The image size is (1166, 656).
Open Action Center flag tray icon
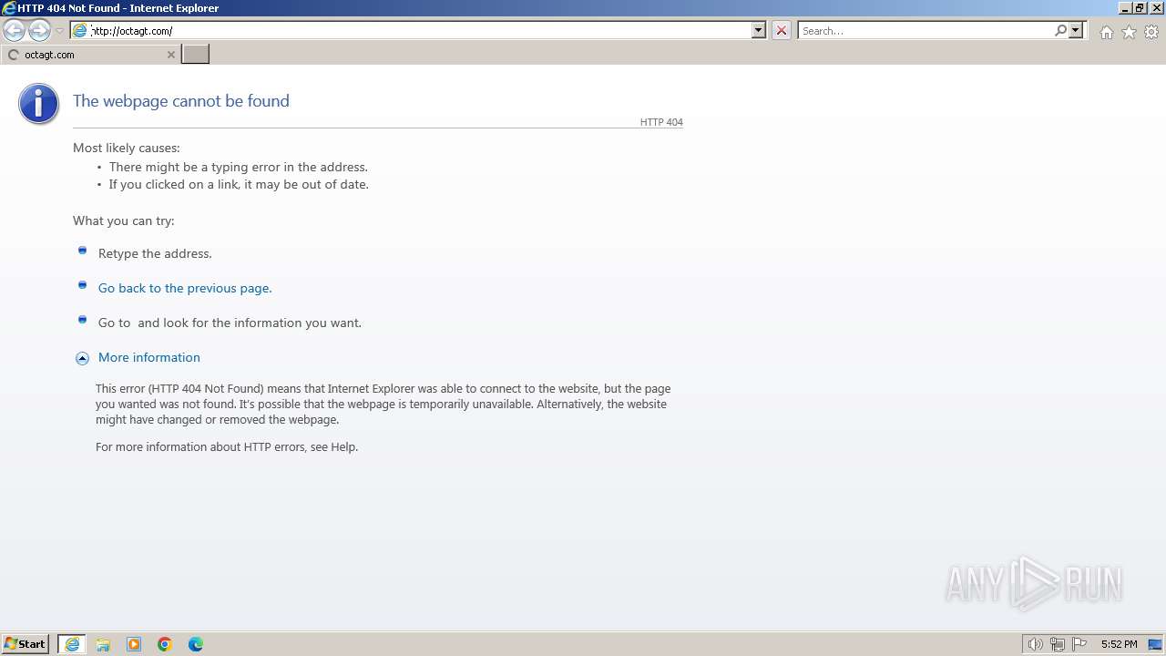click(1079, 644)
